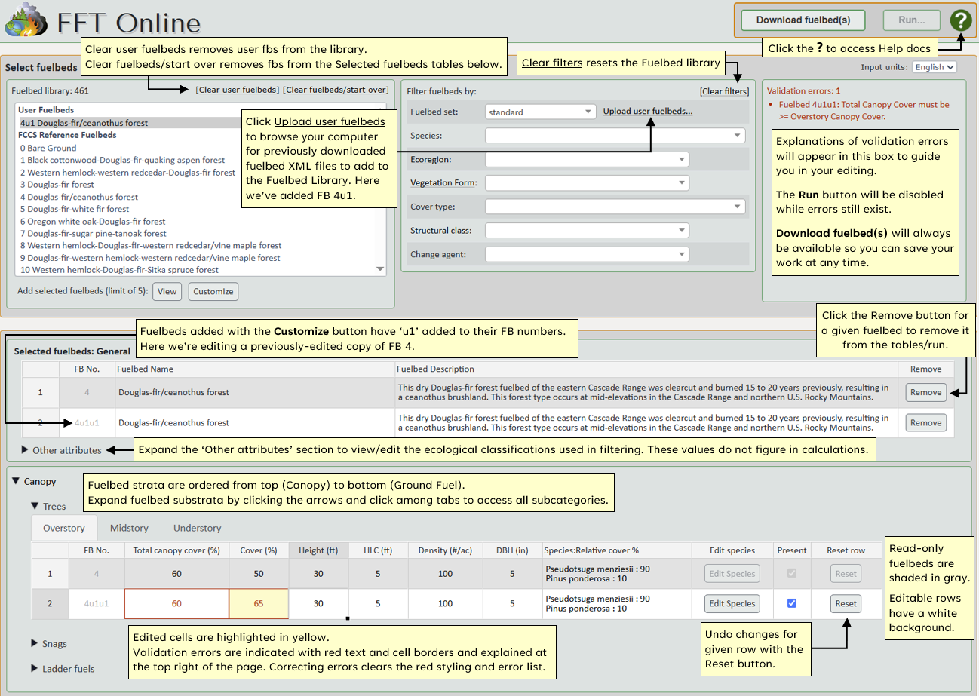Switch to the Midstory tab

click(129, 528)
